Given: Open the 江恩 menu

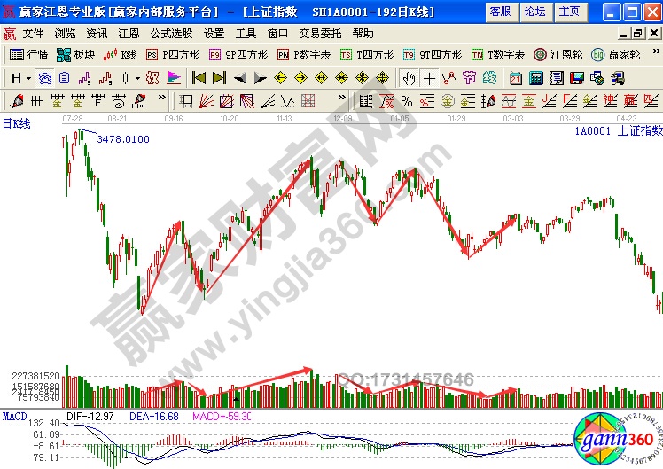Looking at the screenshot, I should (x=129, y=33).
